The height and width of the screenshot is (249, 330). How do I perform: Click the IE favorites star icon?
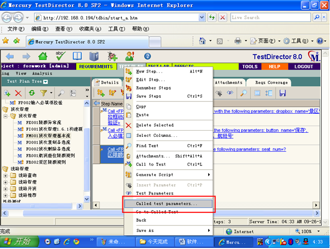click(6, 41)
